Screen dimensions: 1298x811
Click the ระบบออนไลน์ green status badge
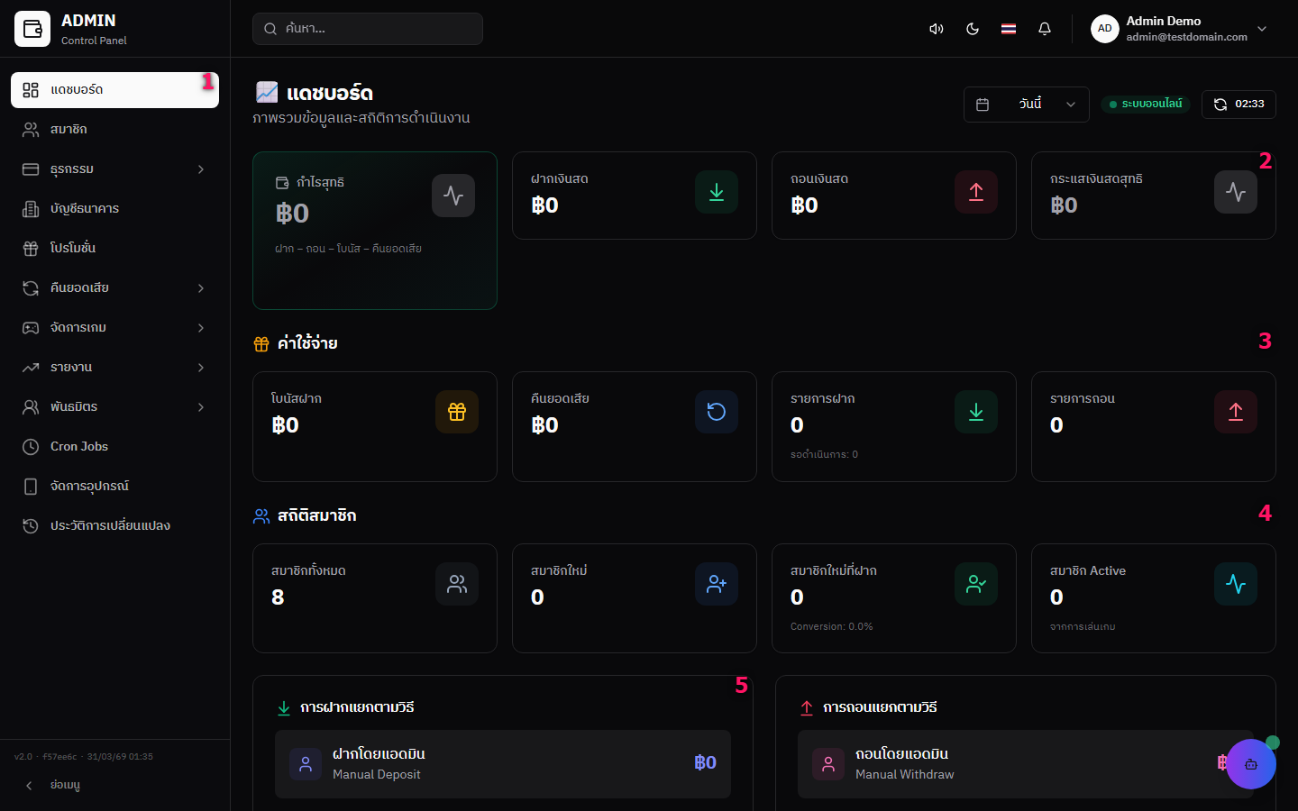[1145, 105]
